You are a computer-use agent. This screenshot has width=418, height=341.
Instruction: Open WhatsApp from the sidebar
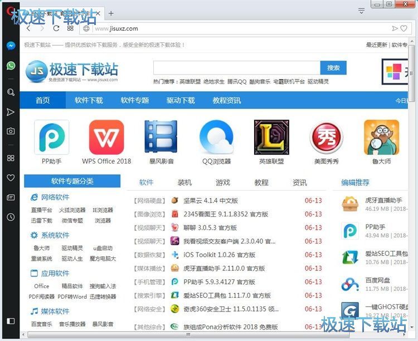[x=11, y=66]
